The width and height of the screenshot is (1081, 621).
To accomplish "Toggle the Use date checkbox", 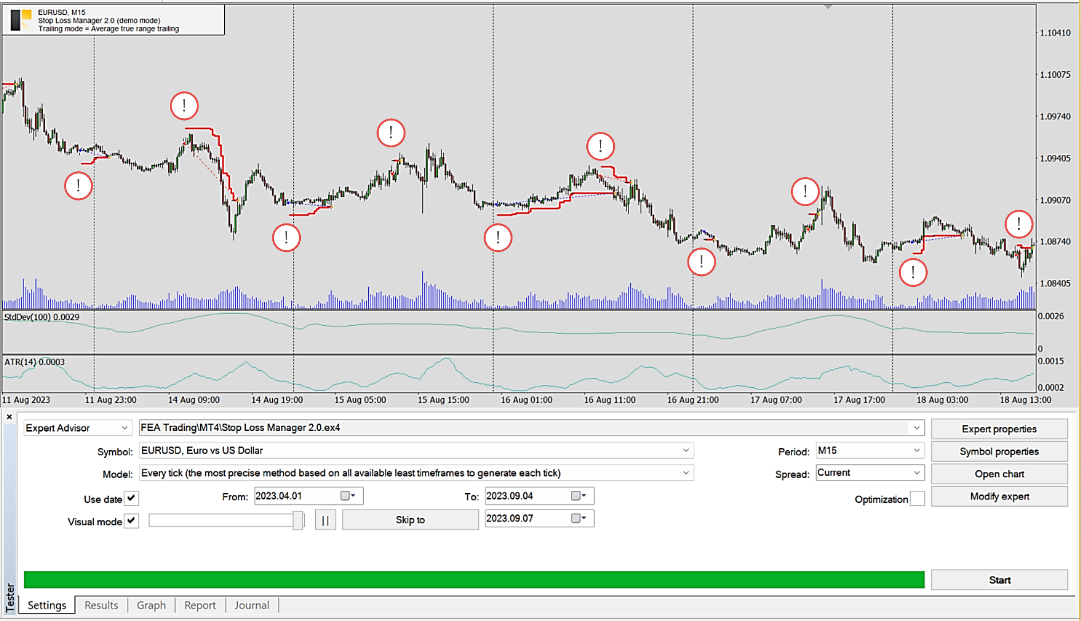I will tap(132, 498).
